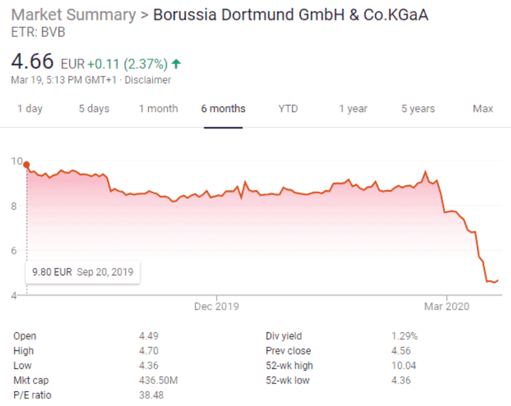Select the 1 day time range tab

[30, 109]
